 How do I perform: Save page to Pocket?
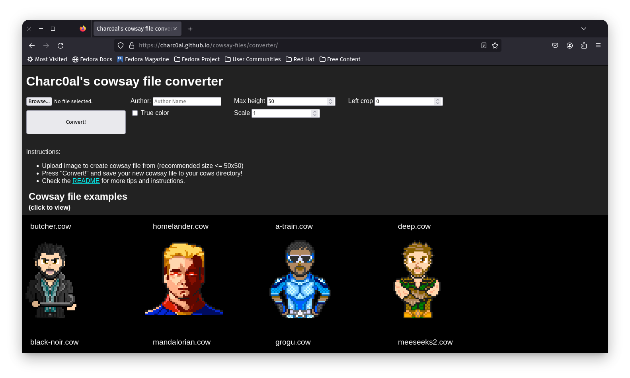click(x=555, y=45)
